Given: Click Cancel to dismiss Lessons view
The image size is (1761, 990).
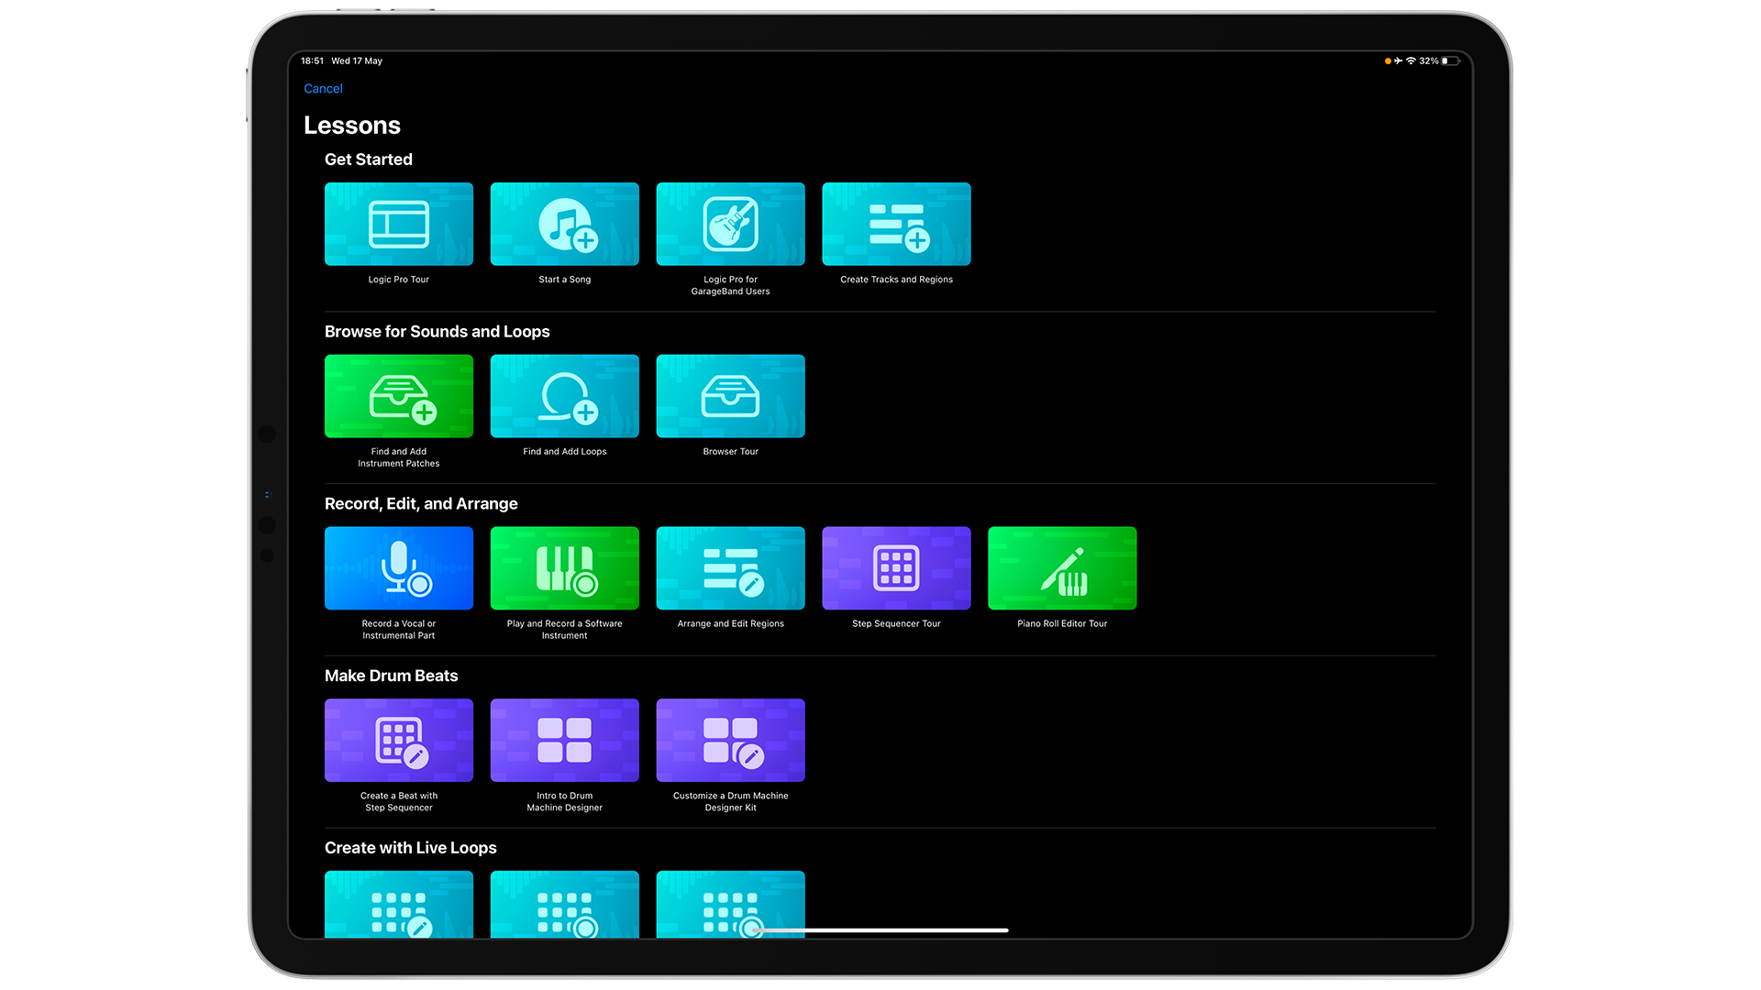Looking at the screenshot, I should point(323,87).
